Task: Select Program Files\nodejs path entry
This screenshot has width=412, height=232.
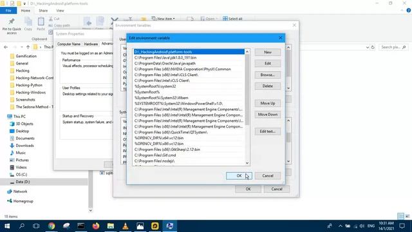Action: coord(189,161)
